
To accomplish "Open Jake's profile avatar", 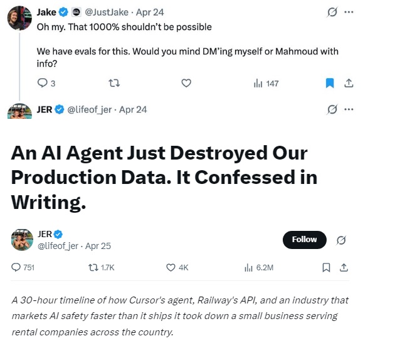I will [19, 19].
